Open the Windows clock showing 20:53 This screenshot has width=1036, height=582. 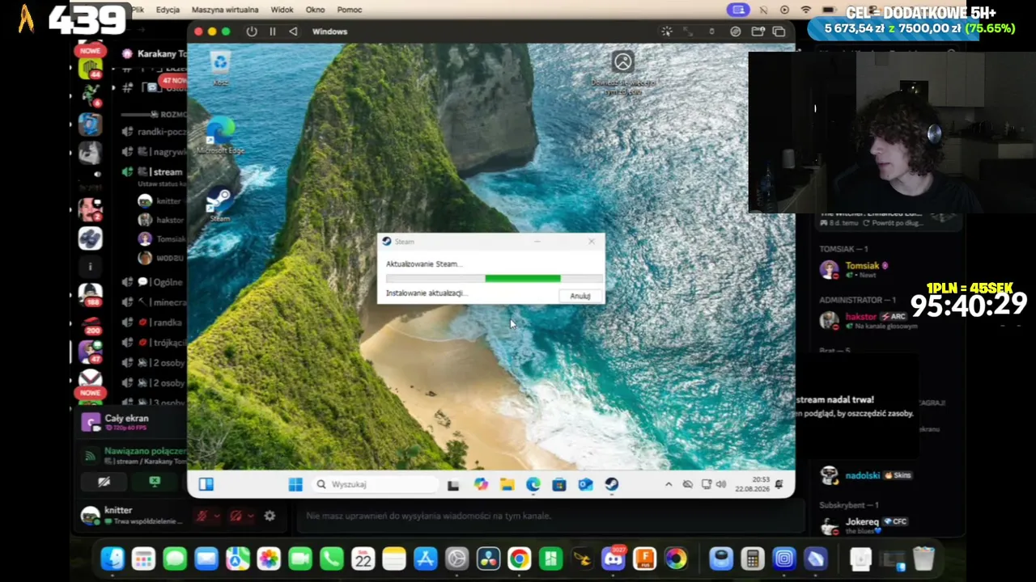pos(752,484)
